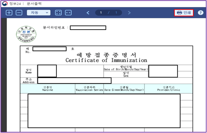Screen dimensions: 207x133
Task: Click the Sex label cell
Action: 126,74
